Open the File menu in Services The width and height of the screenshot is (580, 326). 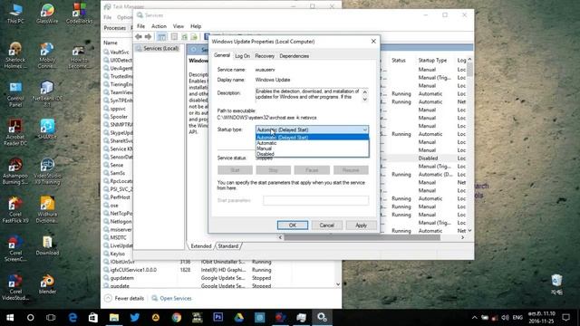[x=141, y=26]
